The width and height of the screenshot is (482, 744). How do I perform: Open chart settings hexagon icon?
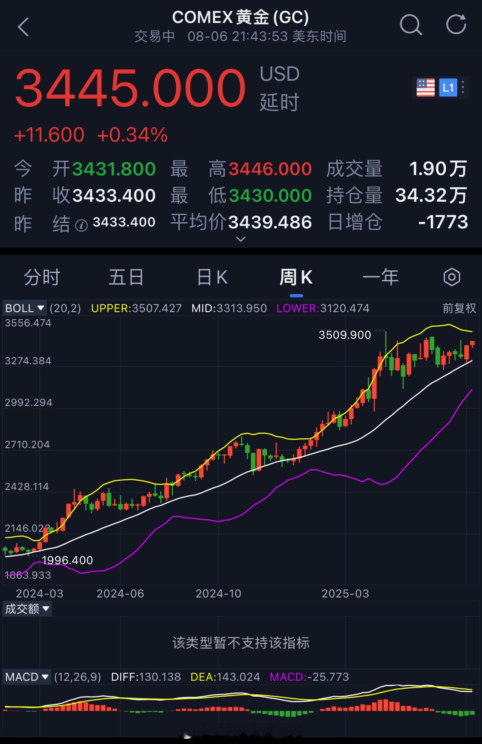coord(452,277)
